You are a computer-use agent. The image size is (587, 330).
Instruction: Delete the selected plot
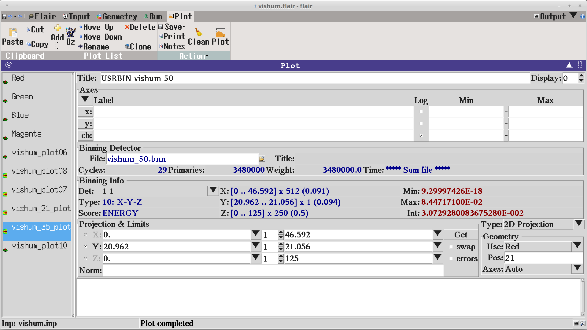click(x=140, y=27)
